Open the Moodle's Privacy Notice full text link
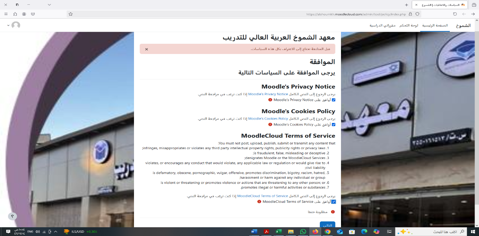The height and width of the screenshot is (236, 479). point(268,94)
